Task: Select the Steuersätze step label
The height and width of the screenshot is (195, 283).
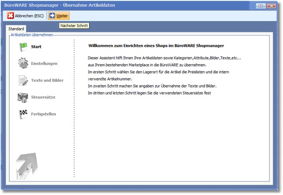Action: (x=44, y=97)
